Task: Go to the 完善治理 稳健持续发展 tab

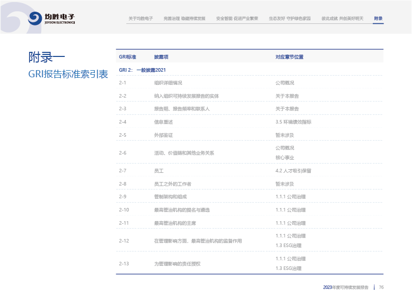Action: [184, 18]
